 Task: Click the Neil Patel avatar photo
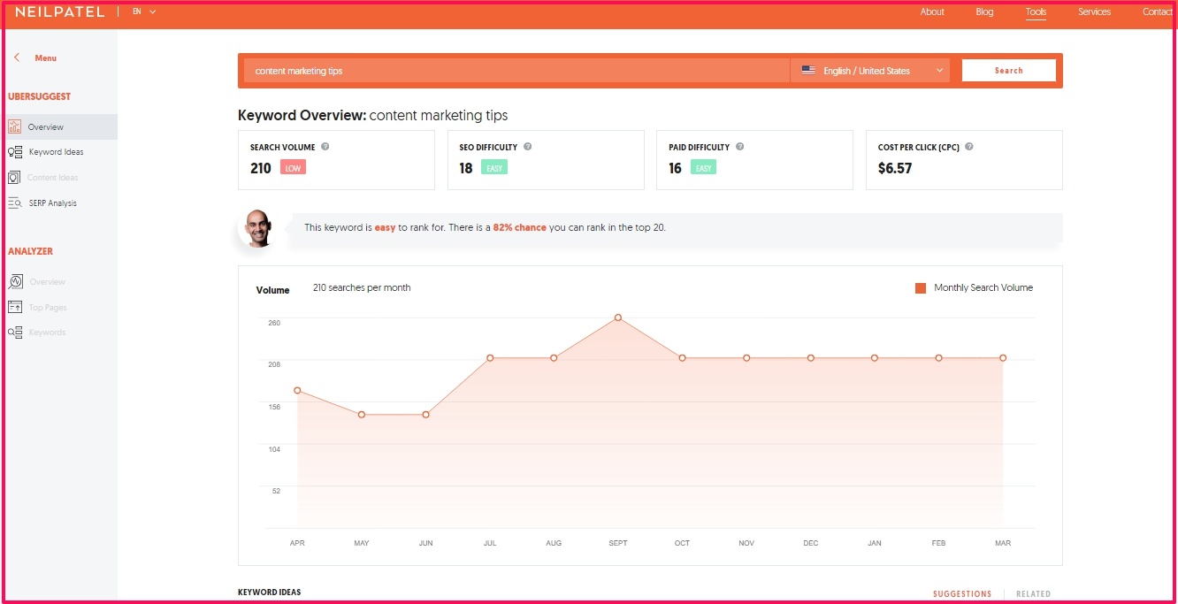[257, 228]
